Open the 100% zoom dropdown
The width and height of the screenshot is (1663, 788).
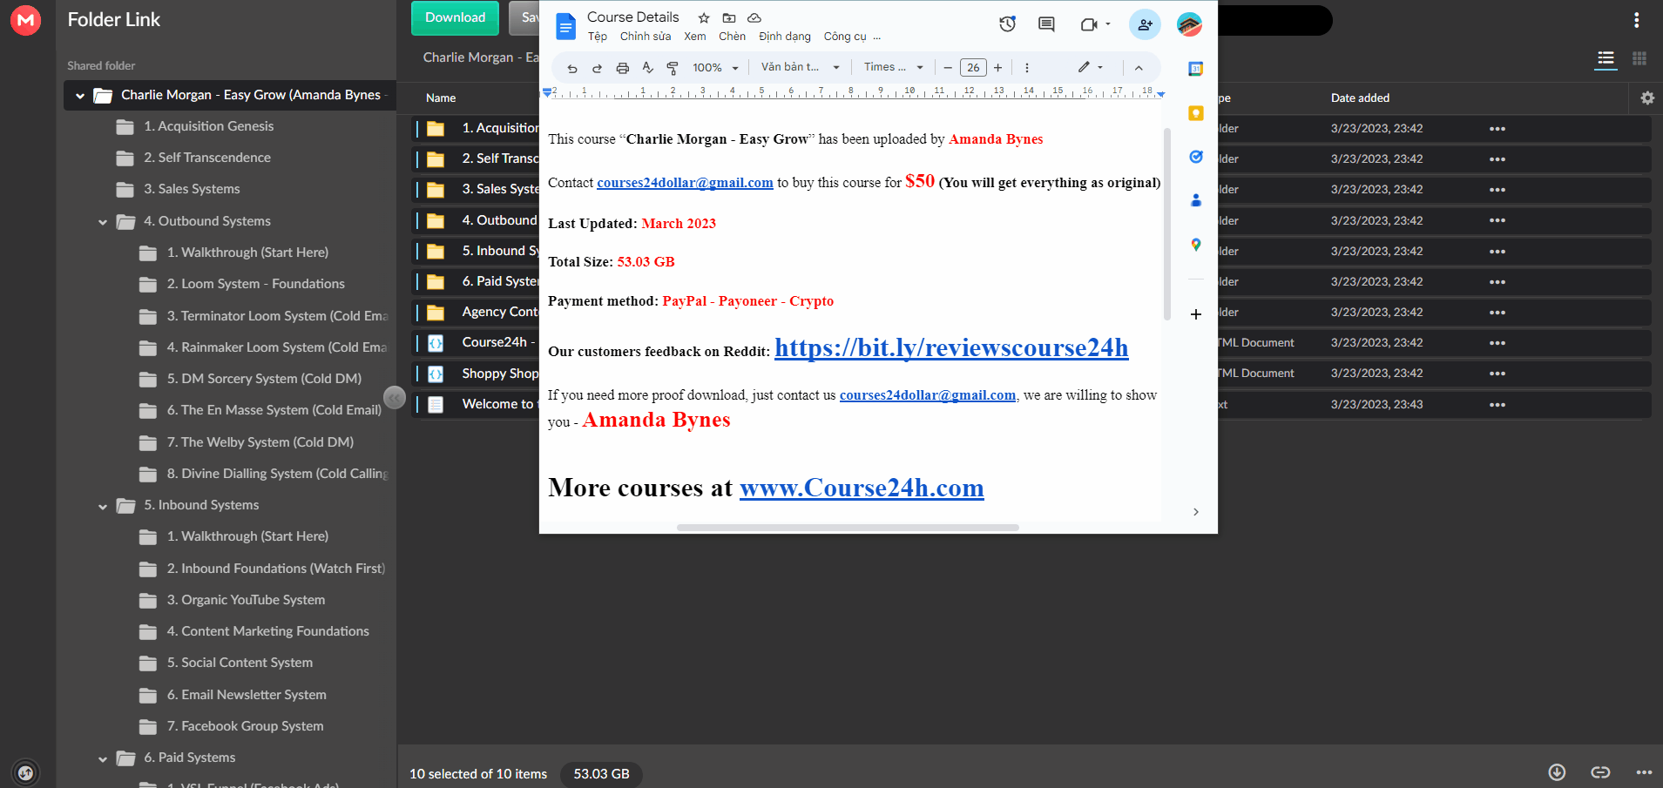715,68
